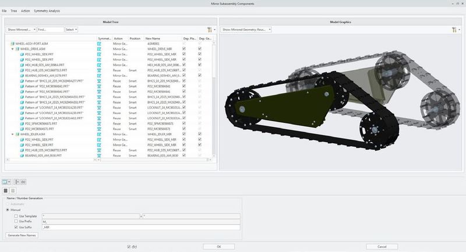Screen dimensions: 466x252
Task: Click symmetry icon for BEARING_005HEX_AM_0279.PRT row
Action: 99,76
